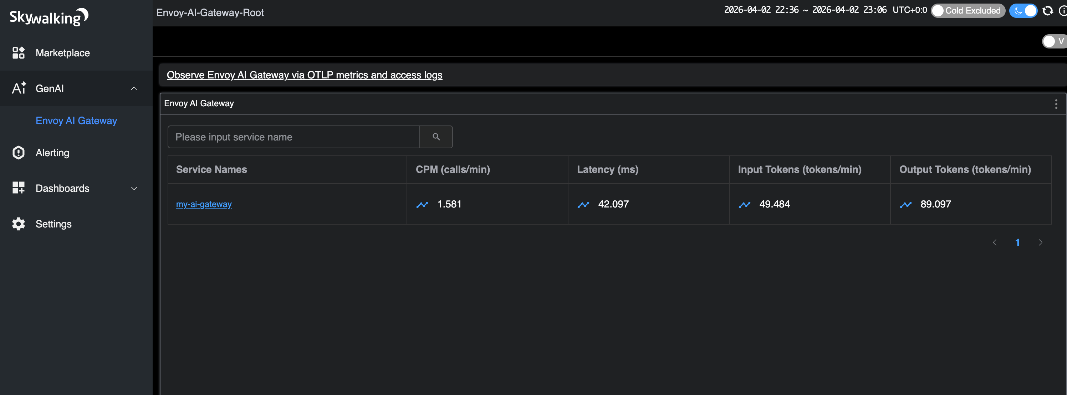Click the Latency trend chart icon

pyautogui.click(x=583, y=204)
